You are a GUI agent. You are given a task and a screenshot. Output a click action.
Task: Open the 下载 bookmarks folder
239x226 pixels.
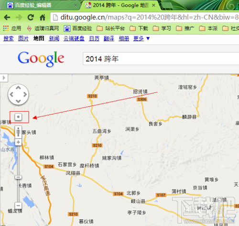tap(139, 28)
